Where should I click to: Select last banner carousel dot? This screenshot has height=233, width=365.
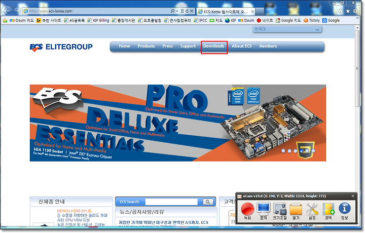click(x=313, y=151)
